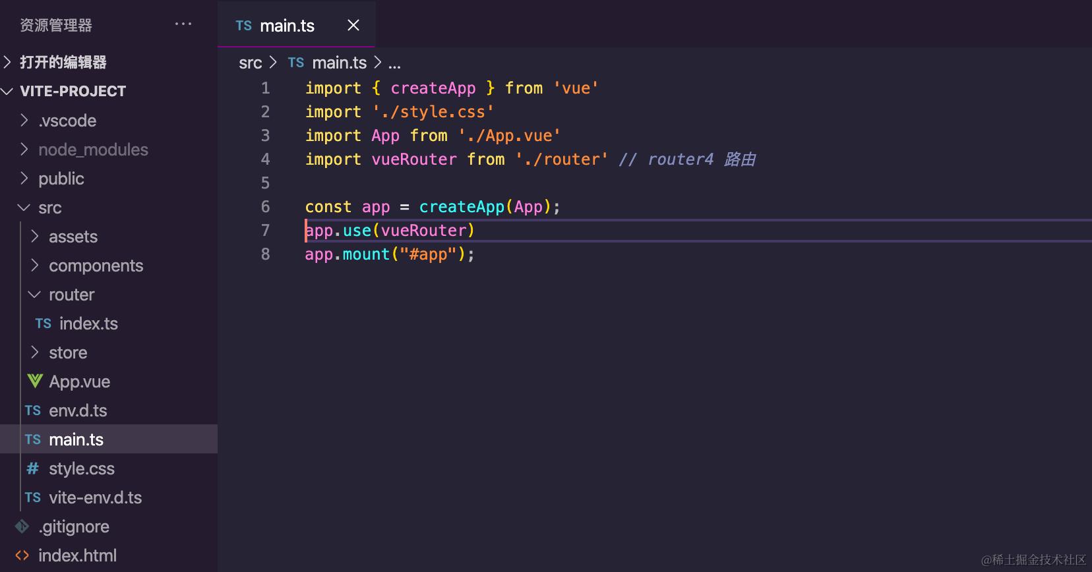This screenshot has width=1092, height=572.
Task: Open the style.css file
Action: pyautogui.click(x=82, y=469)
